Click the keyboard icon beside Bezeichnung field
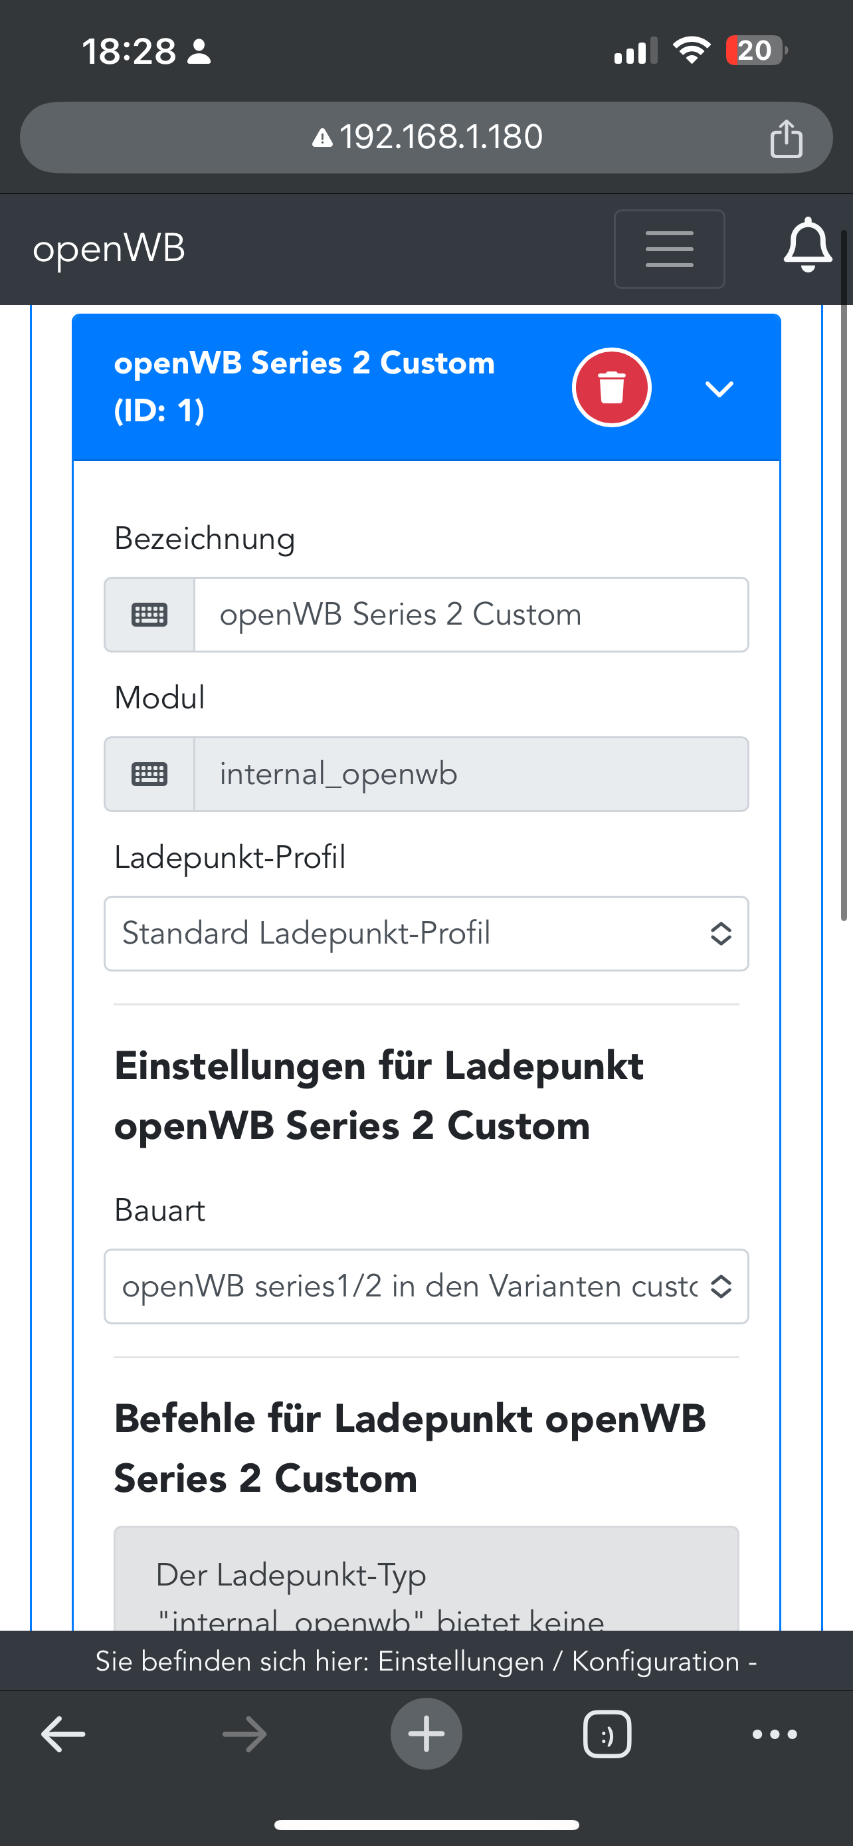853x1846 pixels. coord(149,615)
